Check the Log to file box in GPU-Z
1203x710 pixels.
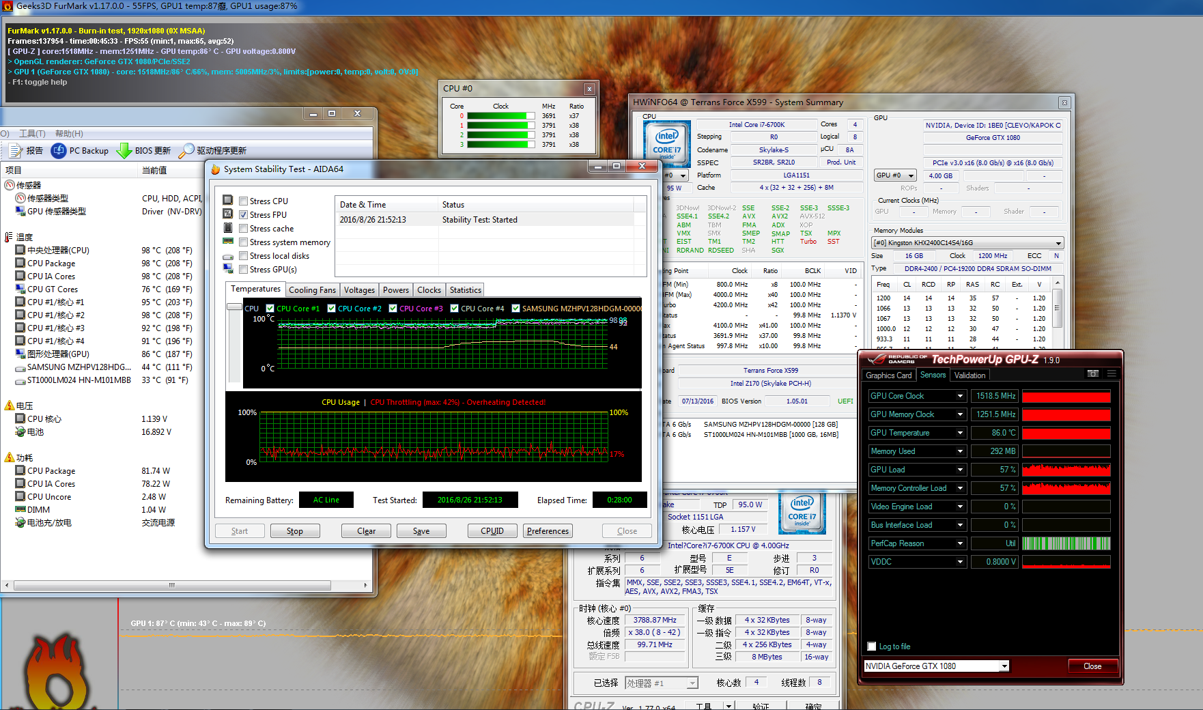[x=871, y=647]
